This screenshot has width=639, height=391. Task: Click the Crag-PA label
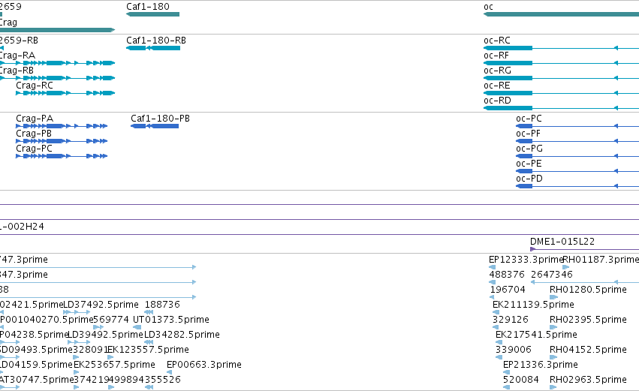point(35,119)
